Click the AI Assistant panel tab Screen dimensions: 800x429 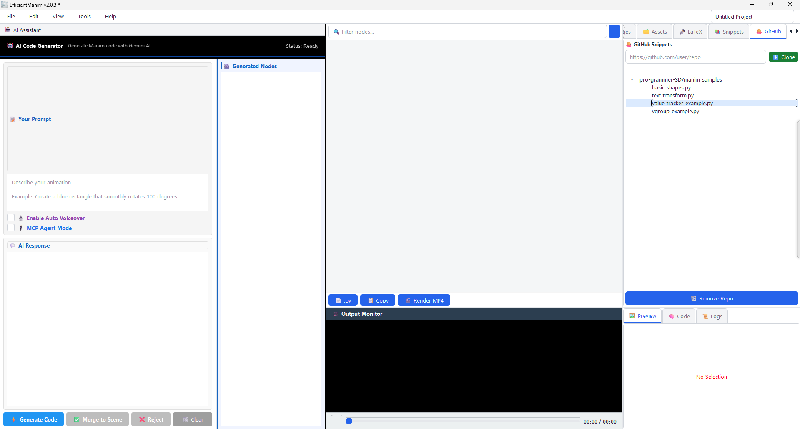[23, 30]
